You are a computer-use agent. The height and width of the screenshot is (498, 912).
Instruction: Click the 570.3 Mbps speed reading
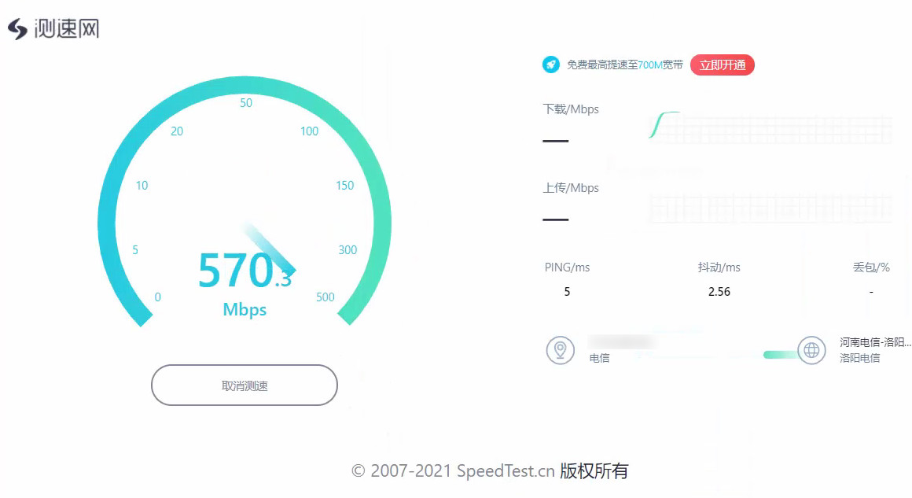pos(245,271)
